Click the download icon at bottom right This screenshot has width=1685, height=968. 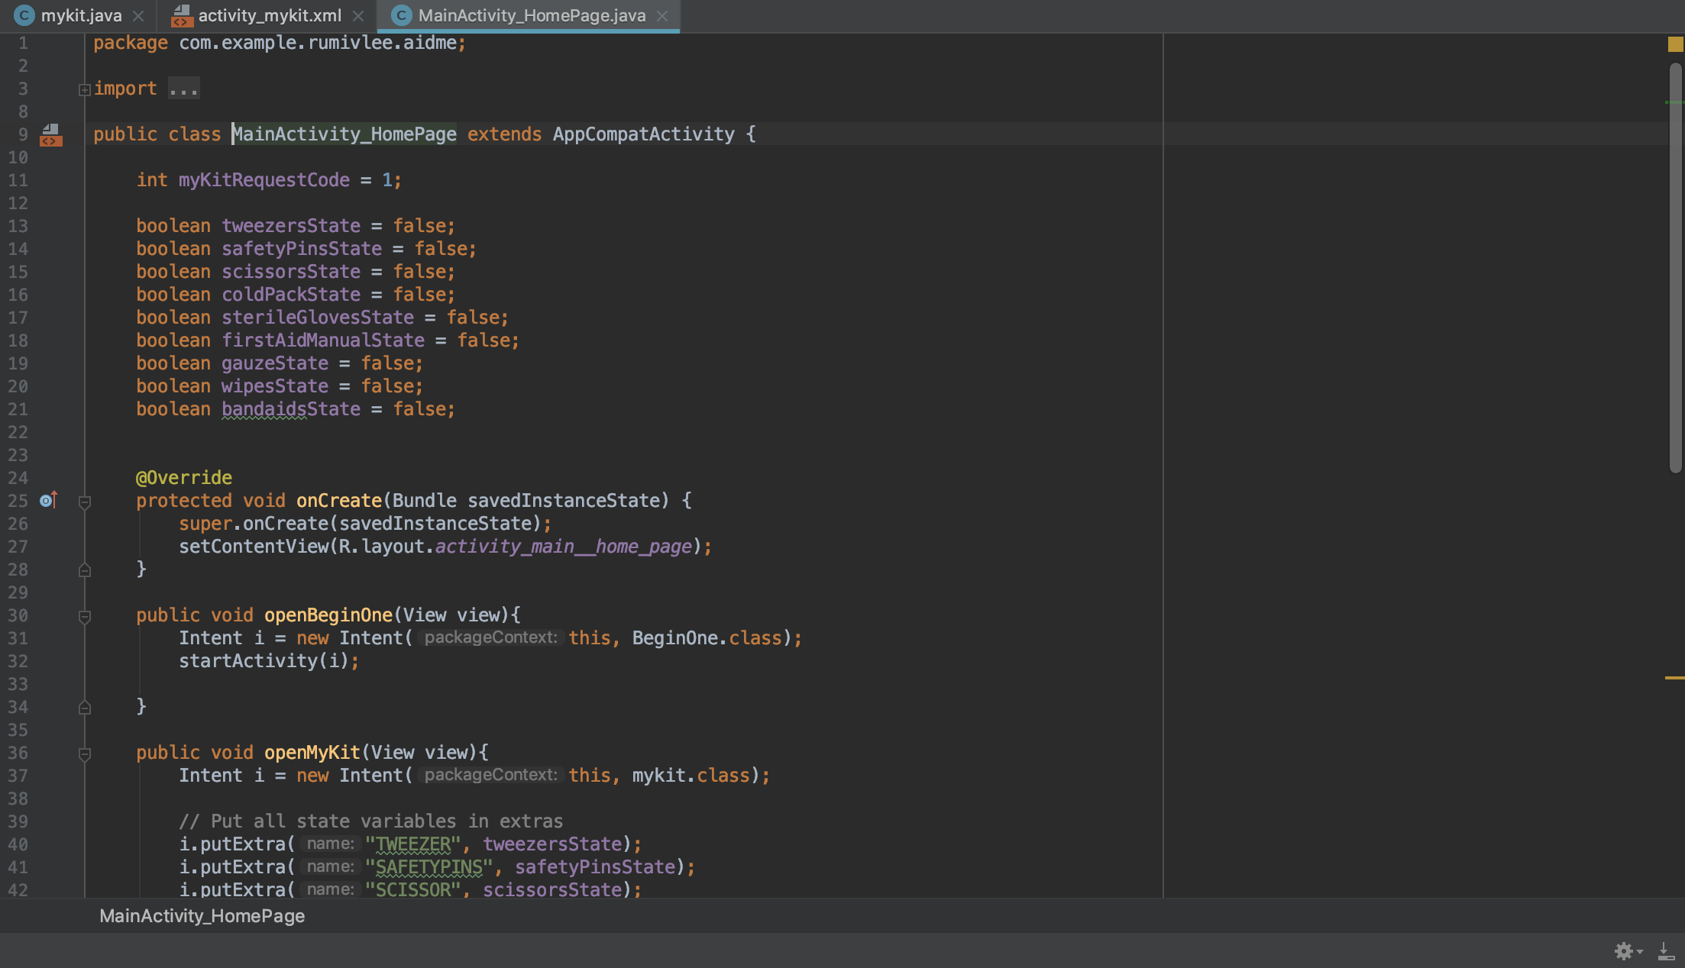(1666, 950)
